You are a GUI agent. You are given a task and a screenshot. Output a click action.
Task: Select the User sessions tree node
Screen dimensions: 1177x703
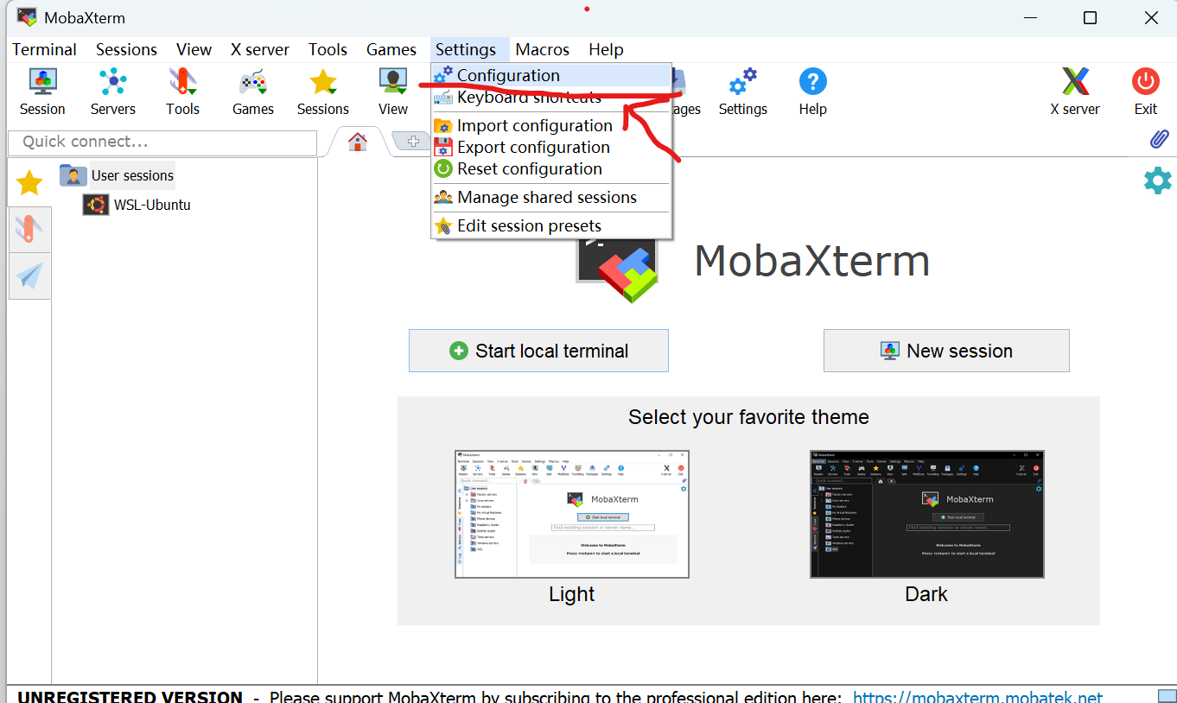[132, 175]
